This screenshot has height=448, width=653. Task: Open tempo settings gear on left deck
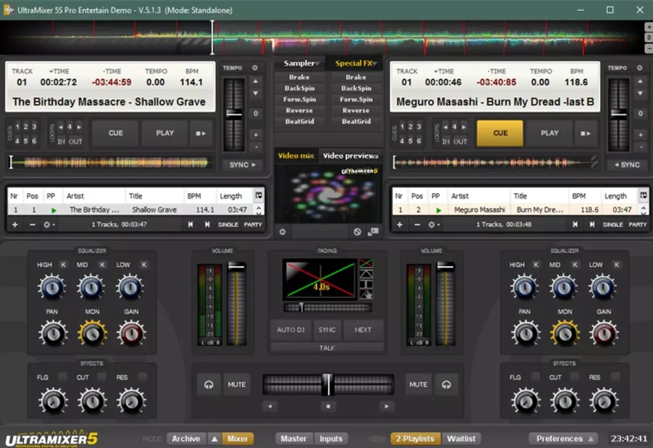tap(255, 68)
